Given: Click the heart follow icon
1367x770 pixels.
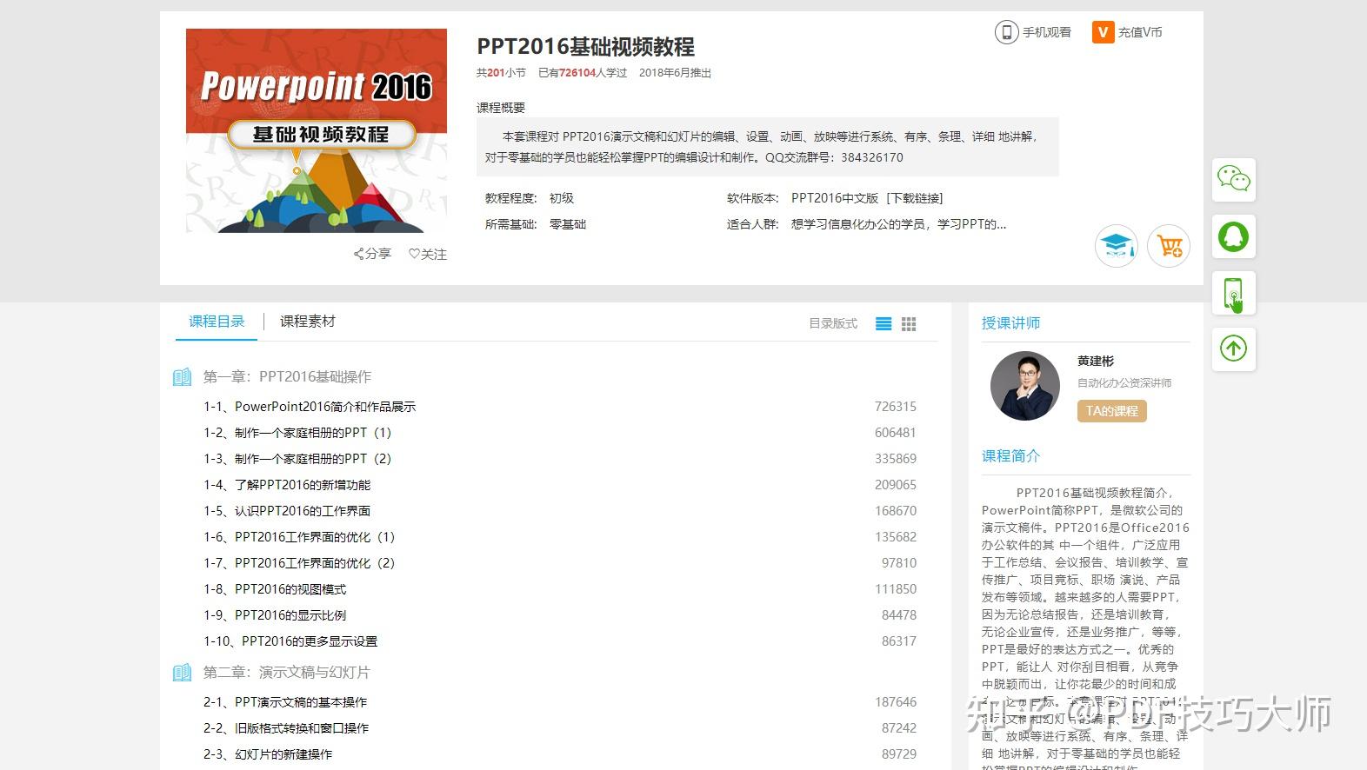Looking at the screenshot, I should point(414,254).
